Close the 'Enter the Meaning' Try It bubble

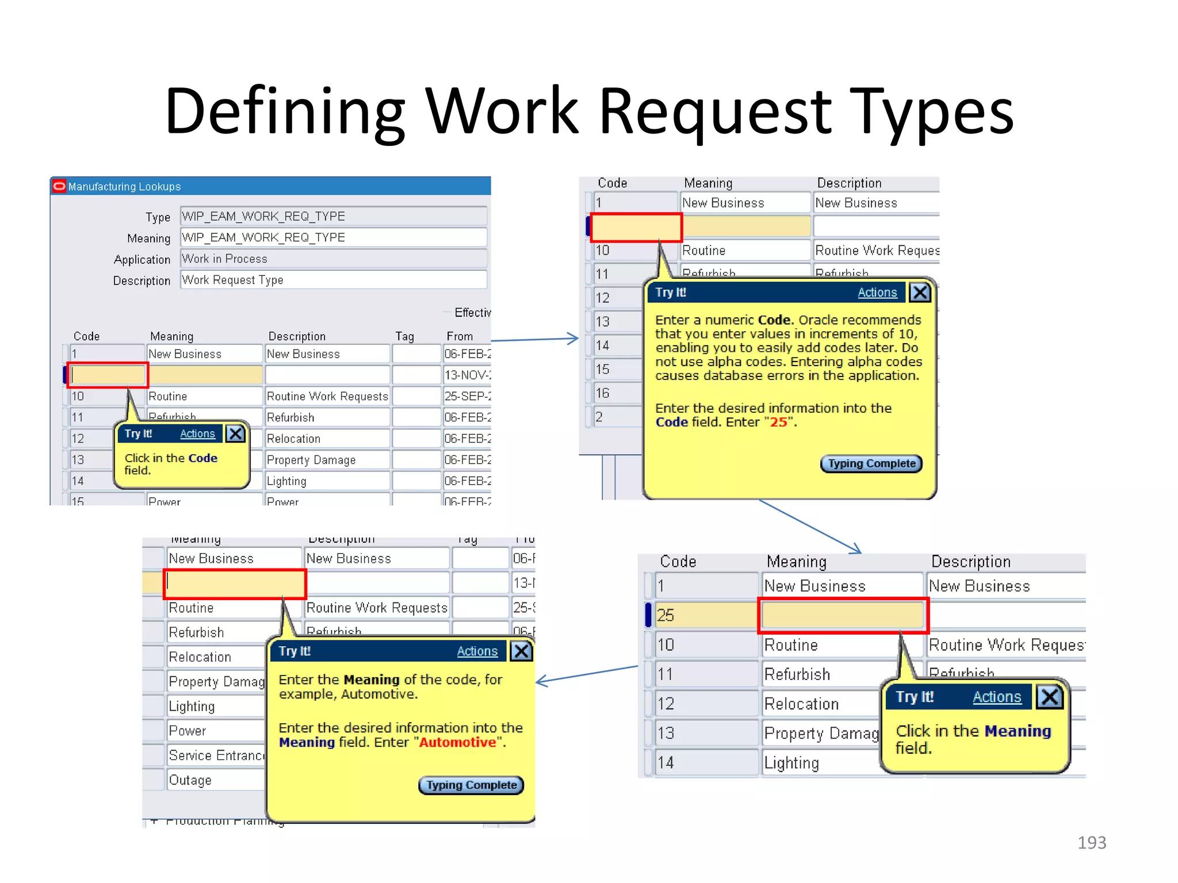click(x=521, y=651)
